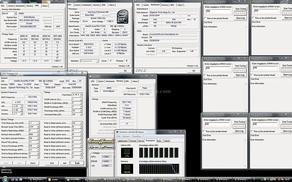The image size is (292, 182).
Task: Click the NB Frequency value 3730.7 MHz
Action: pyautogui.click(x=145, y=94)
